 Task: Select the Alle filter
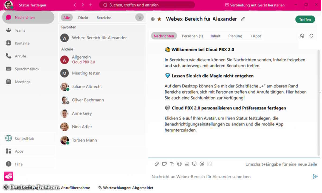[67, 18]
